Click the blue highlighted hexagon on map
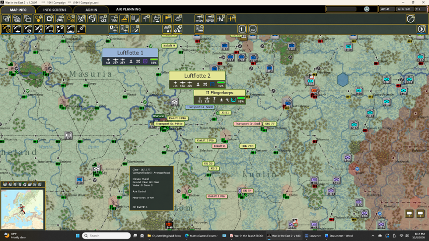429x241 pixels. point(343,80)
